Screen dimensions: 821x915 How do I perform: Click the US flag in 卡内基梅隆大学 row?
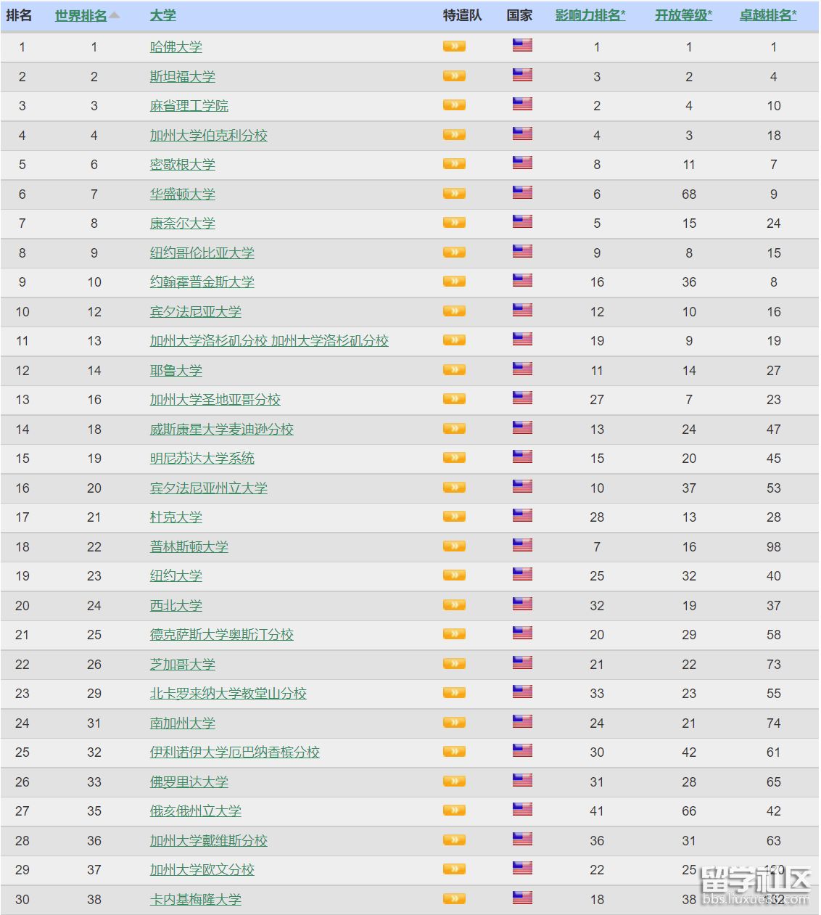coord(522,898)
